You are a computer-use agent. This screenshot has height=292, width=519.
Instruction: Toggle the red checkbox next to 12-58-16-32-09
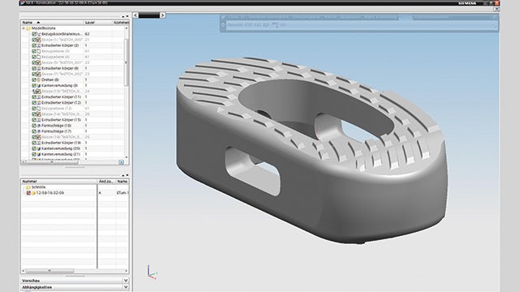28,193
